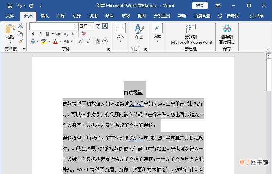Undo the last action

[x=19, y=6]
